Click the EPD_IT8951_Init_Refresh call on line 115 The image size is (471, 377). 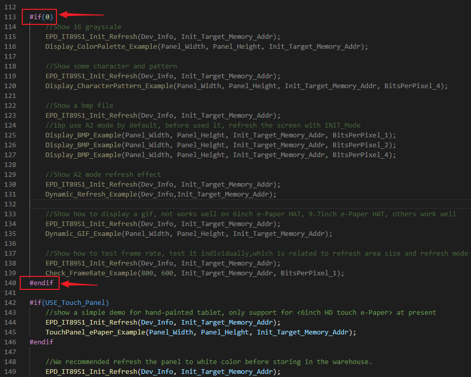point(163,37)
